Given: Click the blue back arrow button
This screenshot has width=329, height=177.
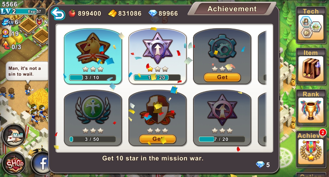Looking at the screenshot, I should coord(58,13).
